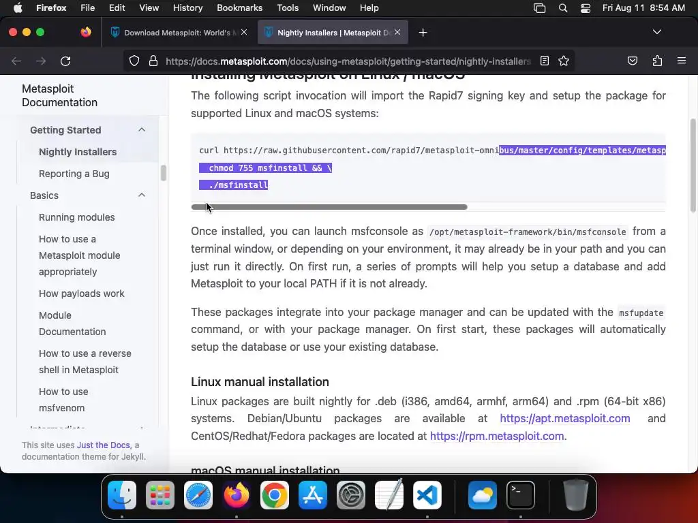Bookmark this page with the star icon

click(564, 61)
